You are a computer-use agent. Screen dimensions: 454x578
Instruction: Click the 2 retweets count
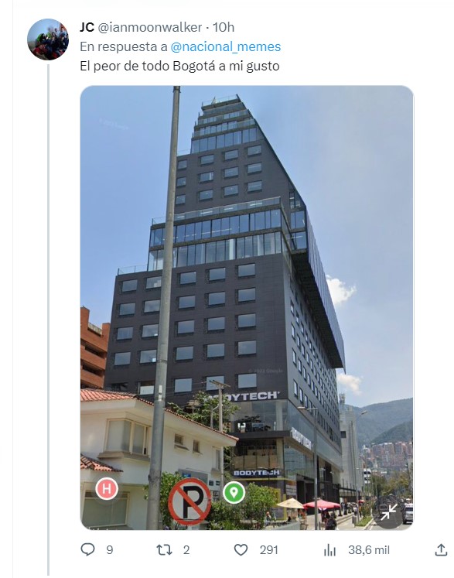click(x=186, y=550)
